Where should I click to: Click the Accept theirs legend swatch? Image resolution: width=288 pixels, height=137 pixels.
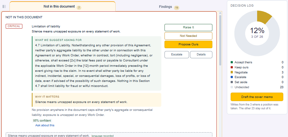pos(232,62)
